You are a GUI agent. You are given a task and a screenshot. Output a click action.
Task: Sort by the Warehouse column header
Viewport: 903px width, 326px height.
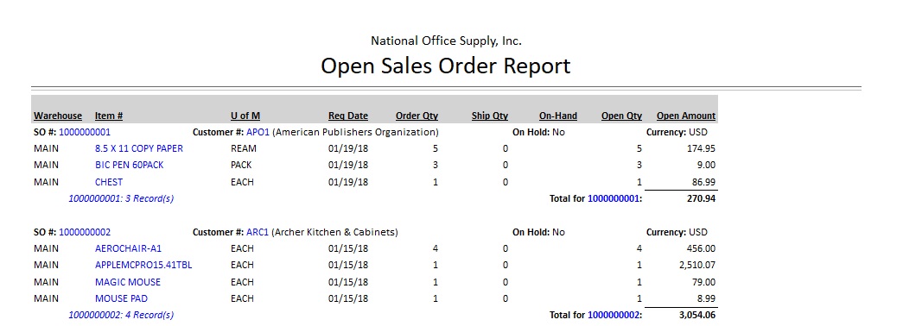tap(58, 116)
